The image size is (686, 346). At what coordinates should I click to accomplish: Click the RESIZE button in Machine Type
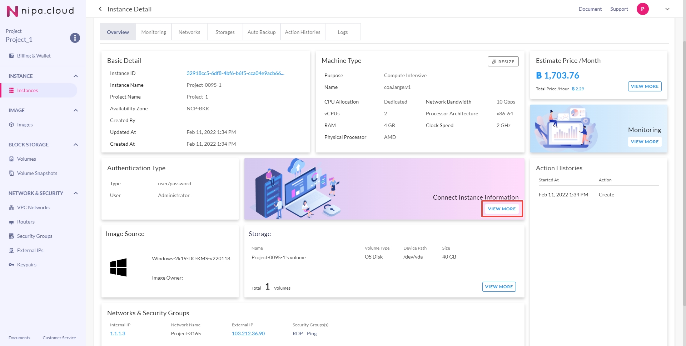click(503, 61)
